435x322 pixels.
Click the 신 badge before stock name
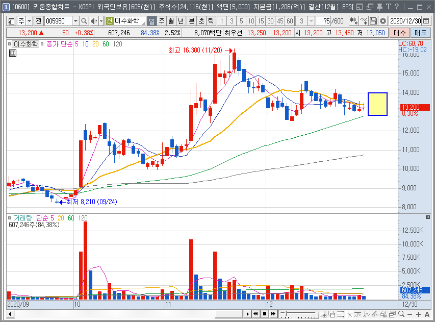pyautogui.click(x=110, y=21)
